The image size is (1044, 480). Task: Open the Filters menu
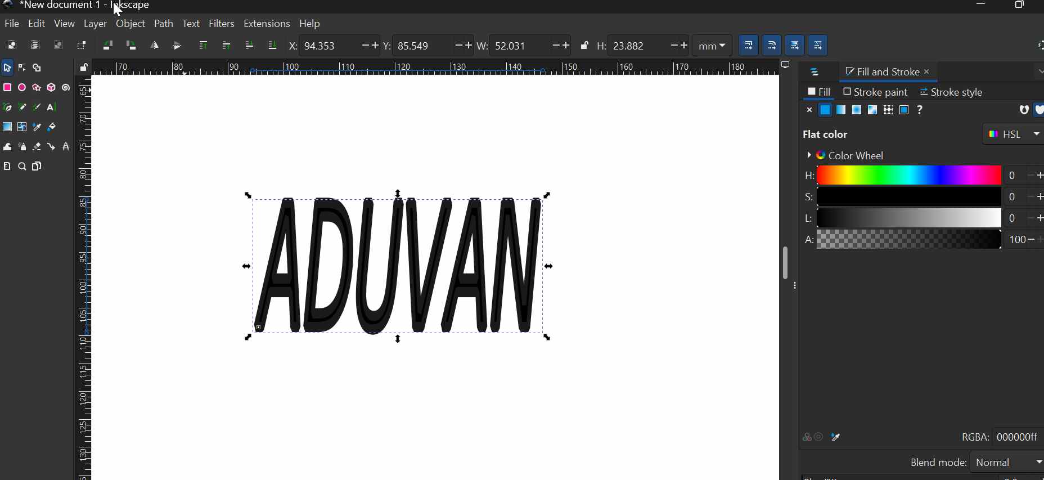pyautogui.click(x=222, y=24)
